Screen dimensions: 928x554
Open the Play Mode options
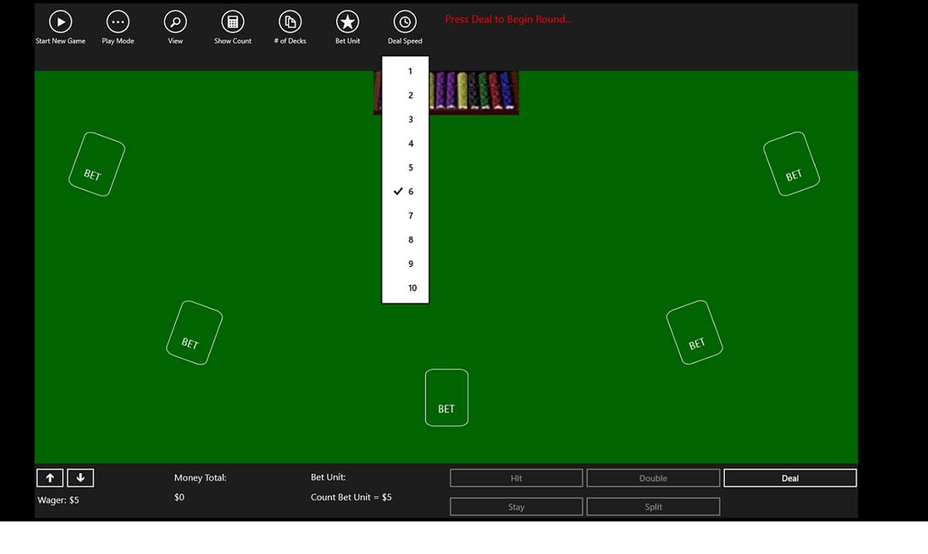118,22
